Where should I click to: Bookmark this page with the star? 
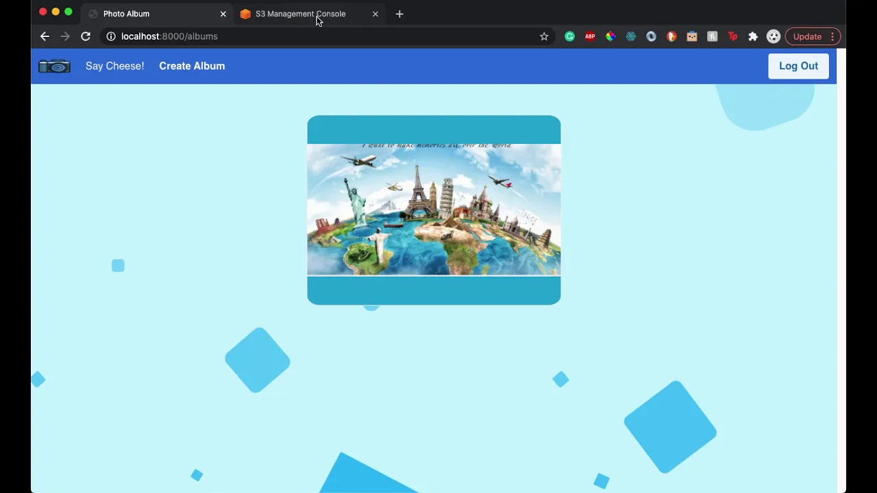[x=544, y=36]
